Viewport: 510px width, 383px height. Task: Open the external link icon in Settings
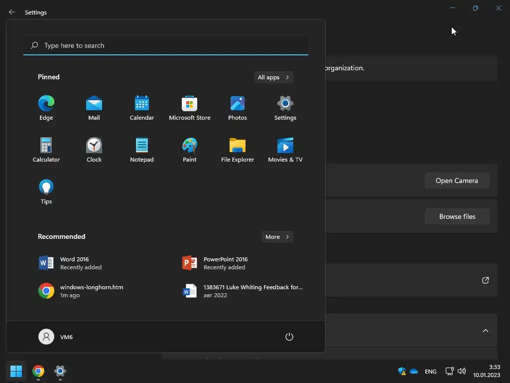(x=485, y=280)
